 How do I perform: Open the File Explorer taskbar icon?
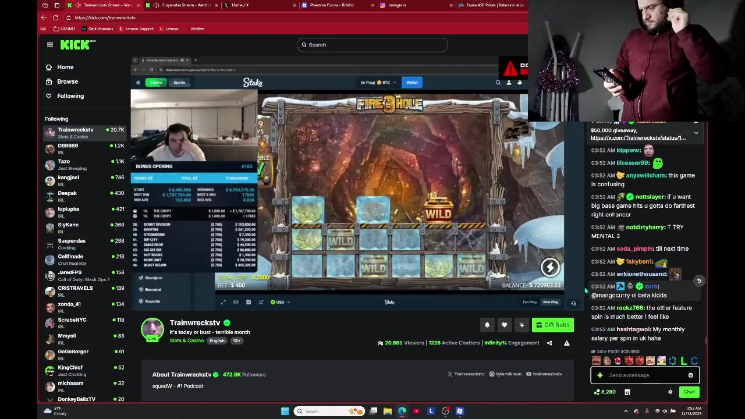[388, 411]
